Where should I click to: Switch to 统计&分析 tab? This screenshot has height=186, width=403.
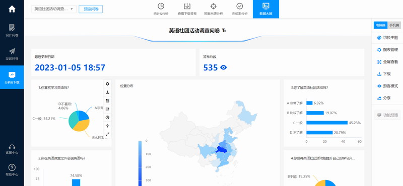[161, 9]
